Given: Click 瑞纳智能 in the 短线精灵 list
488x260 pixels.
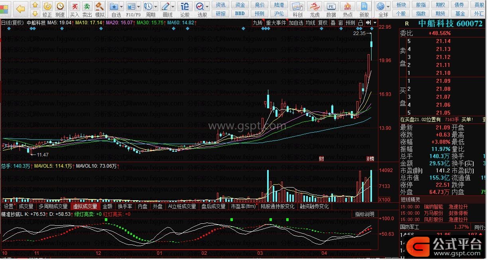Looking at the screenshot, I should [433, 207].
